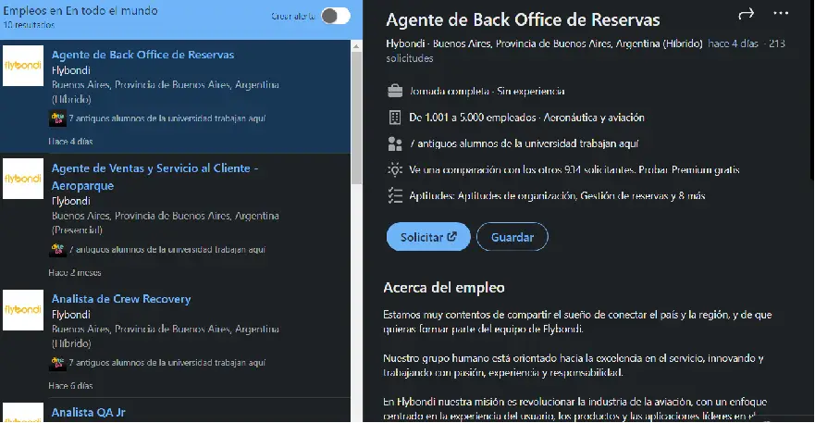The height and width of the screenshot is (423, 815).
Task: Click alumni icon in Crew Recovery listing
Action: click(x=57, y=363)
